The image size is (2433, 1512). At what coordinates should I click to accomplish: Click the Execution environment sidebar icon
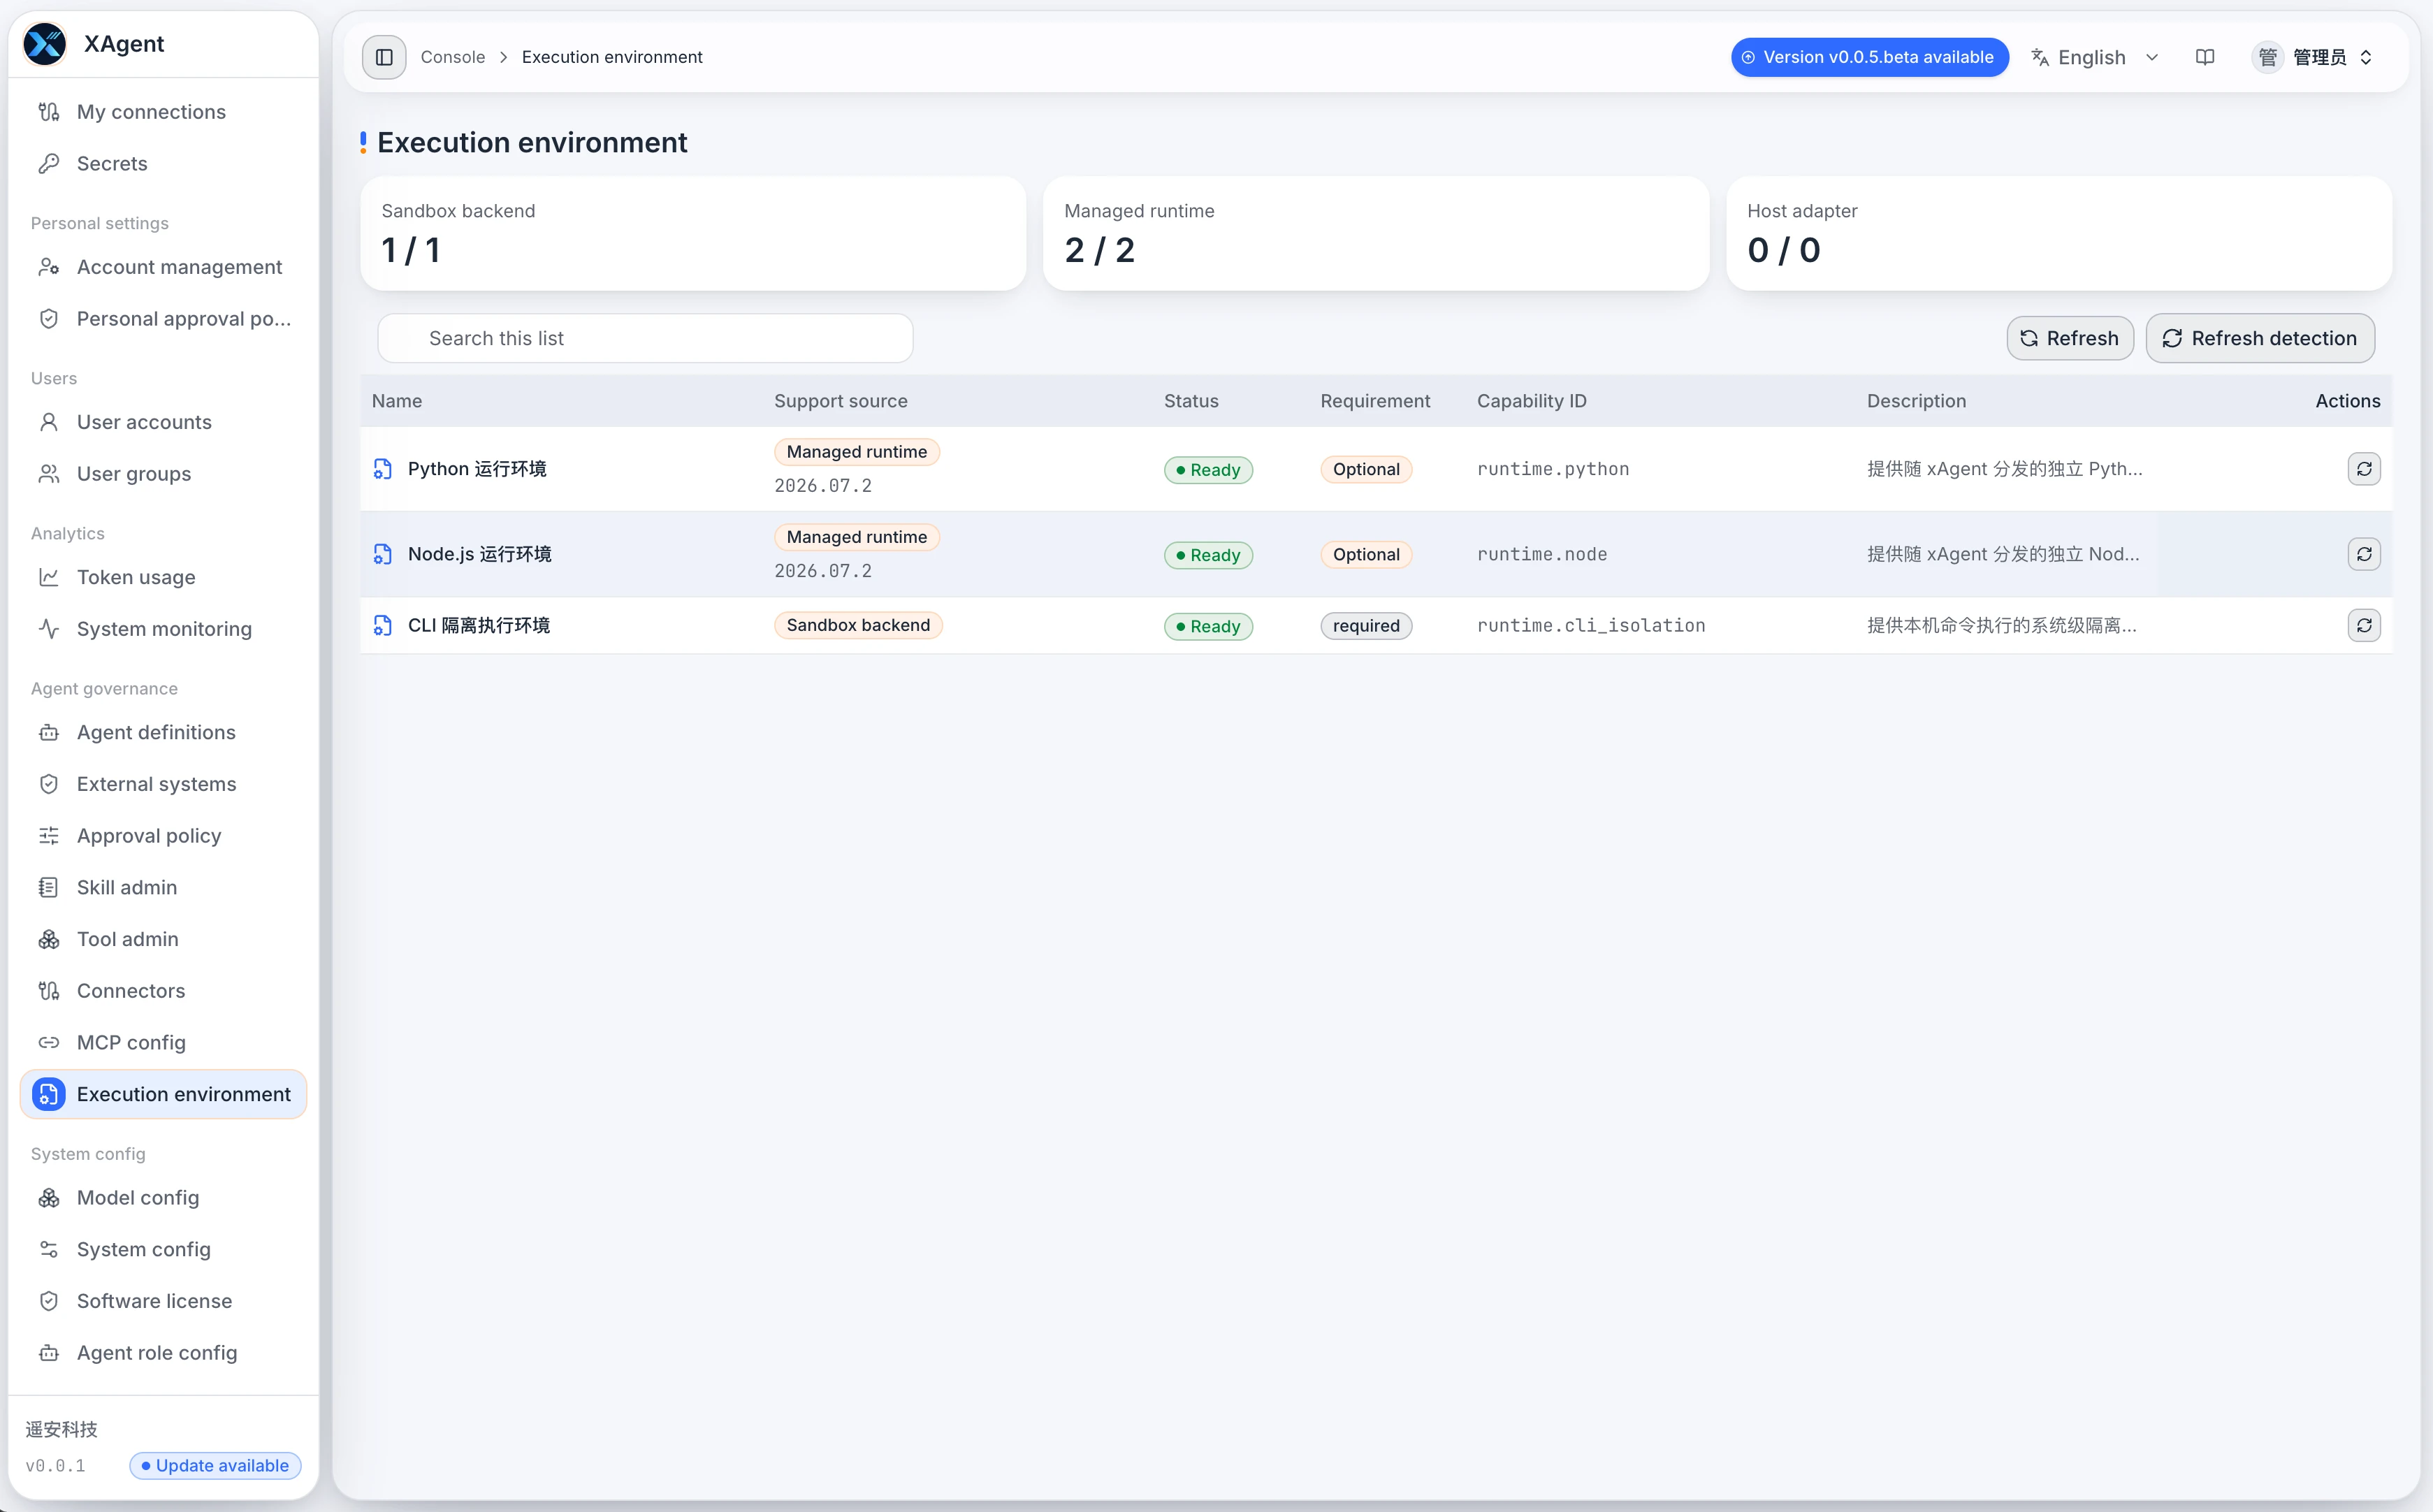49,1094
